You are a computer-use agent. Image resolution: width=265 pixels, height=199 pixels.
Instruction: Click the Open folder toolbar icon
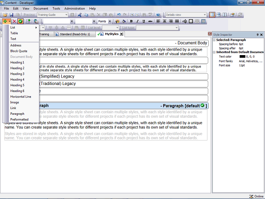tap(5, 15)
